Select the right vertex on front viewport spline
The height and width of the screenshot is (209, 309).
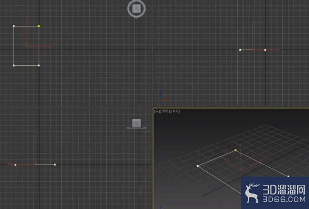[265, 50]
